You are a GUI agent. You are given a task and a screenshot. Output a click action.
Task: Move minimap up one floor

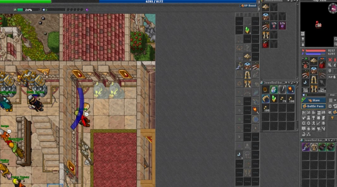(303, 39)
